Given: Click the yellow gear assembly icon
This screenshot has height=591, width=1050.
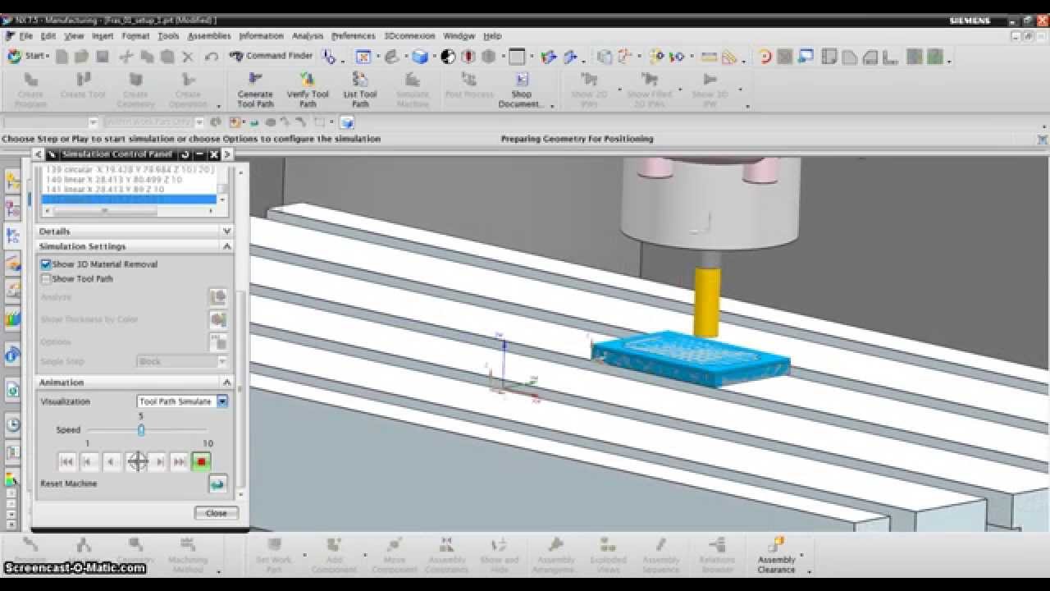Looking at the screenshot, I should (x=656, y=57).
